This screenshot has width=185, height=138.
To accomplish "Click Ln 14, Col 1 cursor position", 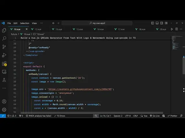I will coord(106,116).
